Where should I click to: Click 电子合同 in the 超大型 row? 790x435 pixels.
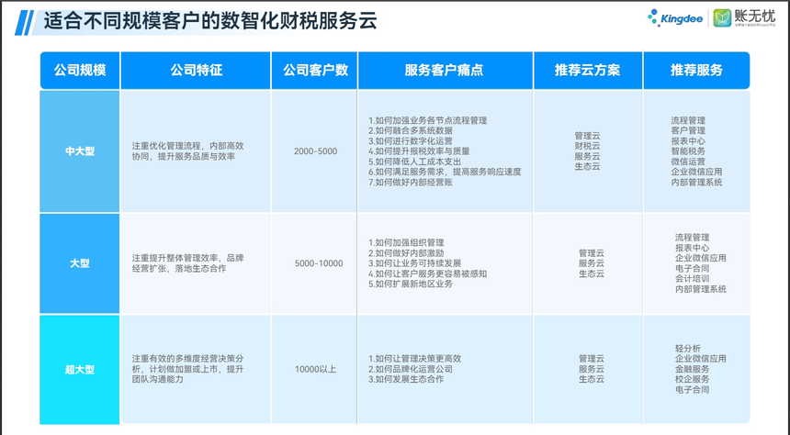click(693, 390)
